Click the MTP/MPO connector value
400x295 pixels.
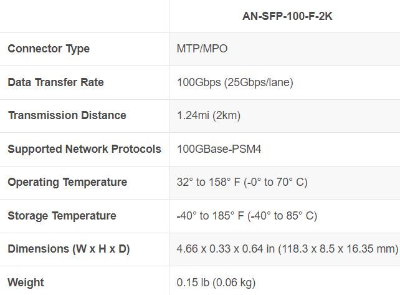(x=202, y=49)
